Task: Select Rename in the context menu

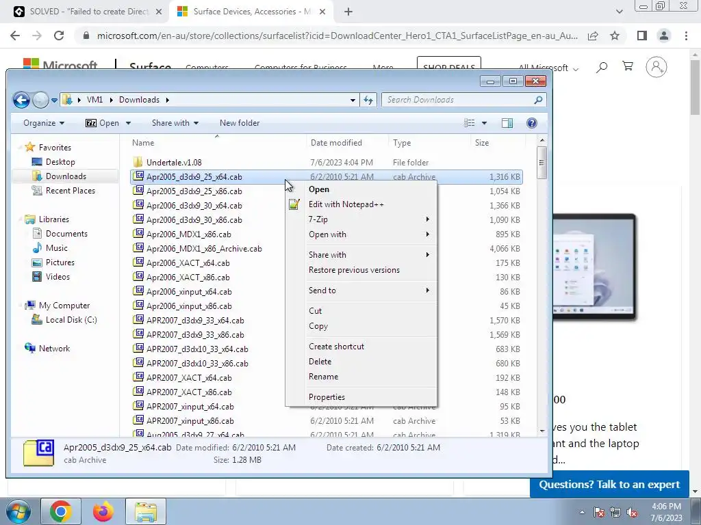Action: point(361,377)
